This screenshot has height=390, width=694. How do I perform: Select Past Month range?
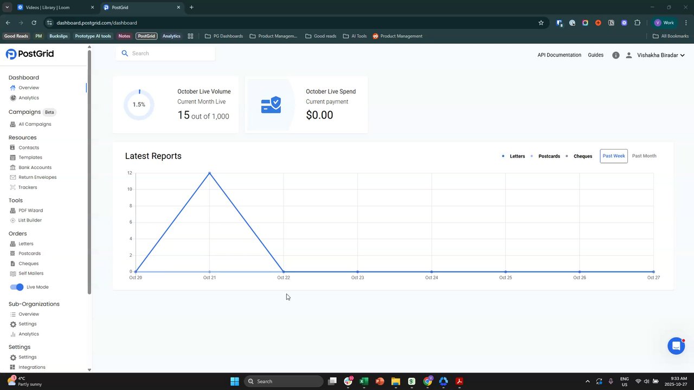click(644, 156)
